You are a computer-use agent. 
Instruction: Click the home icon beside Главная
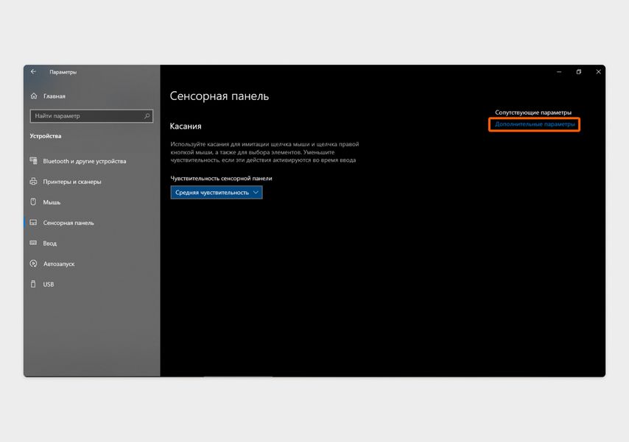(34, 96)
